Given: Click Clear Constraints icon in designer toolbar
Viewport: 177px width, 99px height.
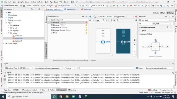Looking at the screenshot, I should pyautogui.click(x=103, y=20).
